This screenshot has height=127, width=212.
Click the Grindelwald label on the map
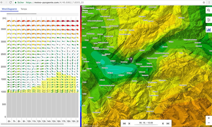183,85
